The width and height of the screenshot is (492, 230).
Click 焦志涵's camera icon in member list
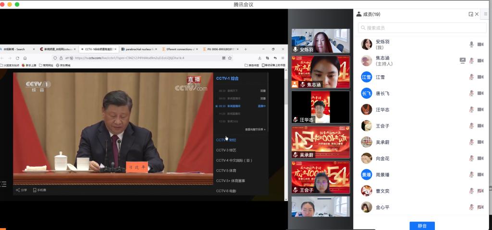480,61
